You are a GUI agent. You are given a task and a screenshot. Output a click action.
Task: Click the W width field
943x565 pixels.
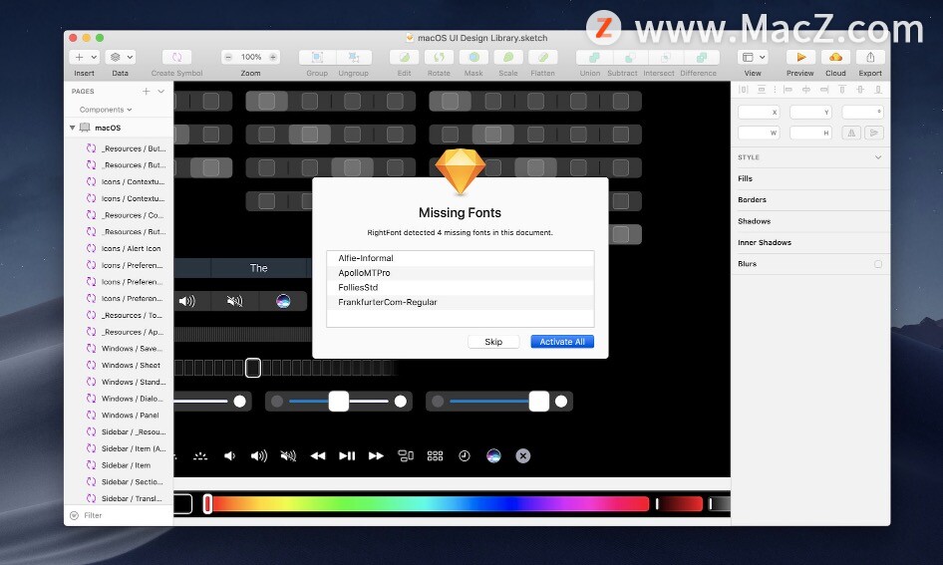pyautogui.click(x=759, y=133)
